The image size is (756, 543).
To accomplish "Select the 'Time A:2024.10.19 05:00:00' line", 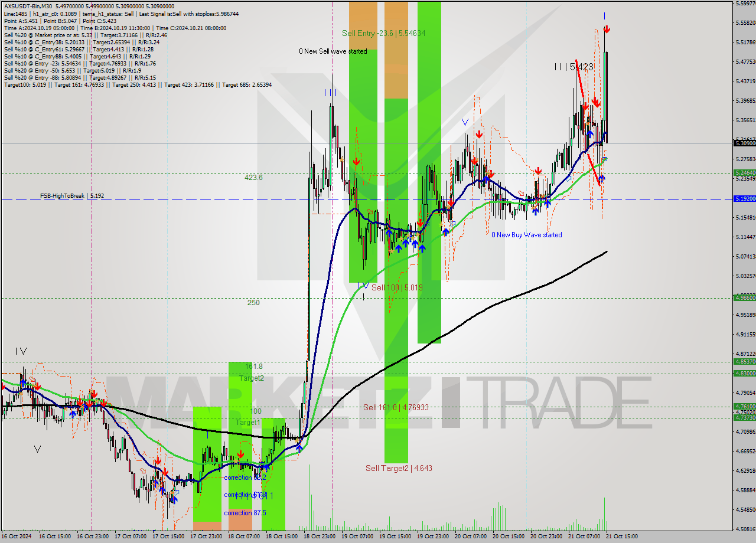I will pos(115,28).
